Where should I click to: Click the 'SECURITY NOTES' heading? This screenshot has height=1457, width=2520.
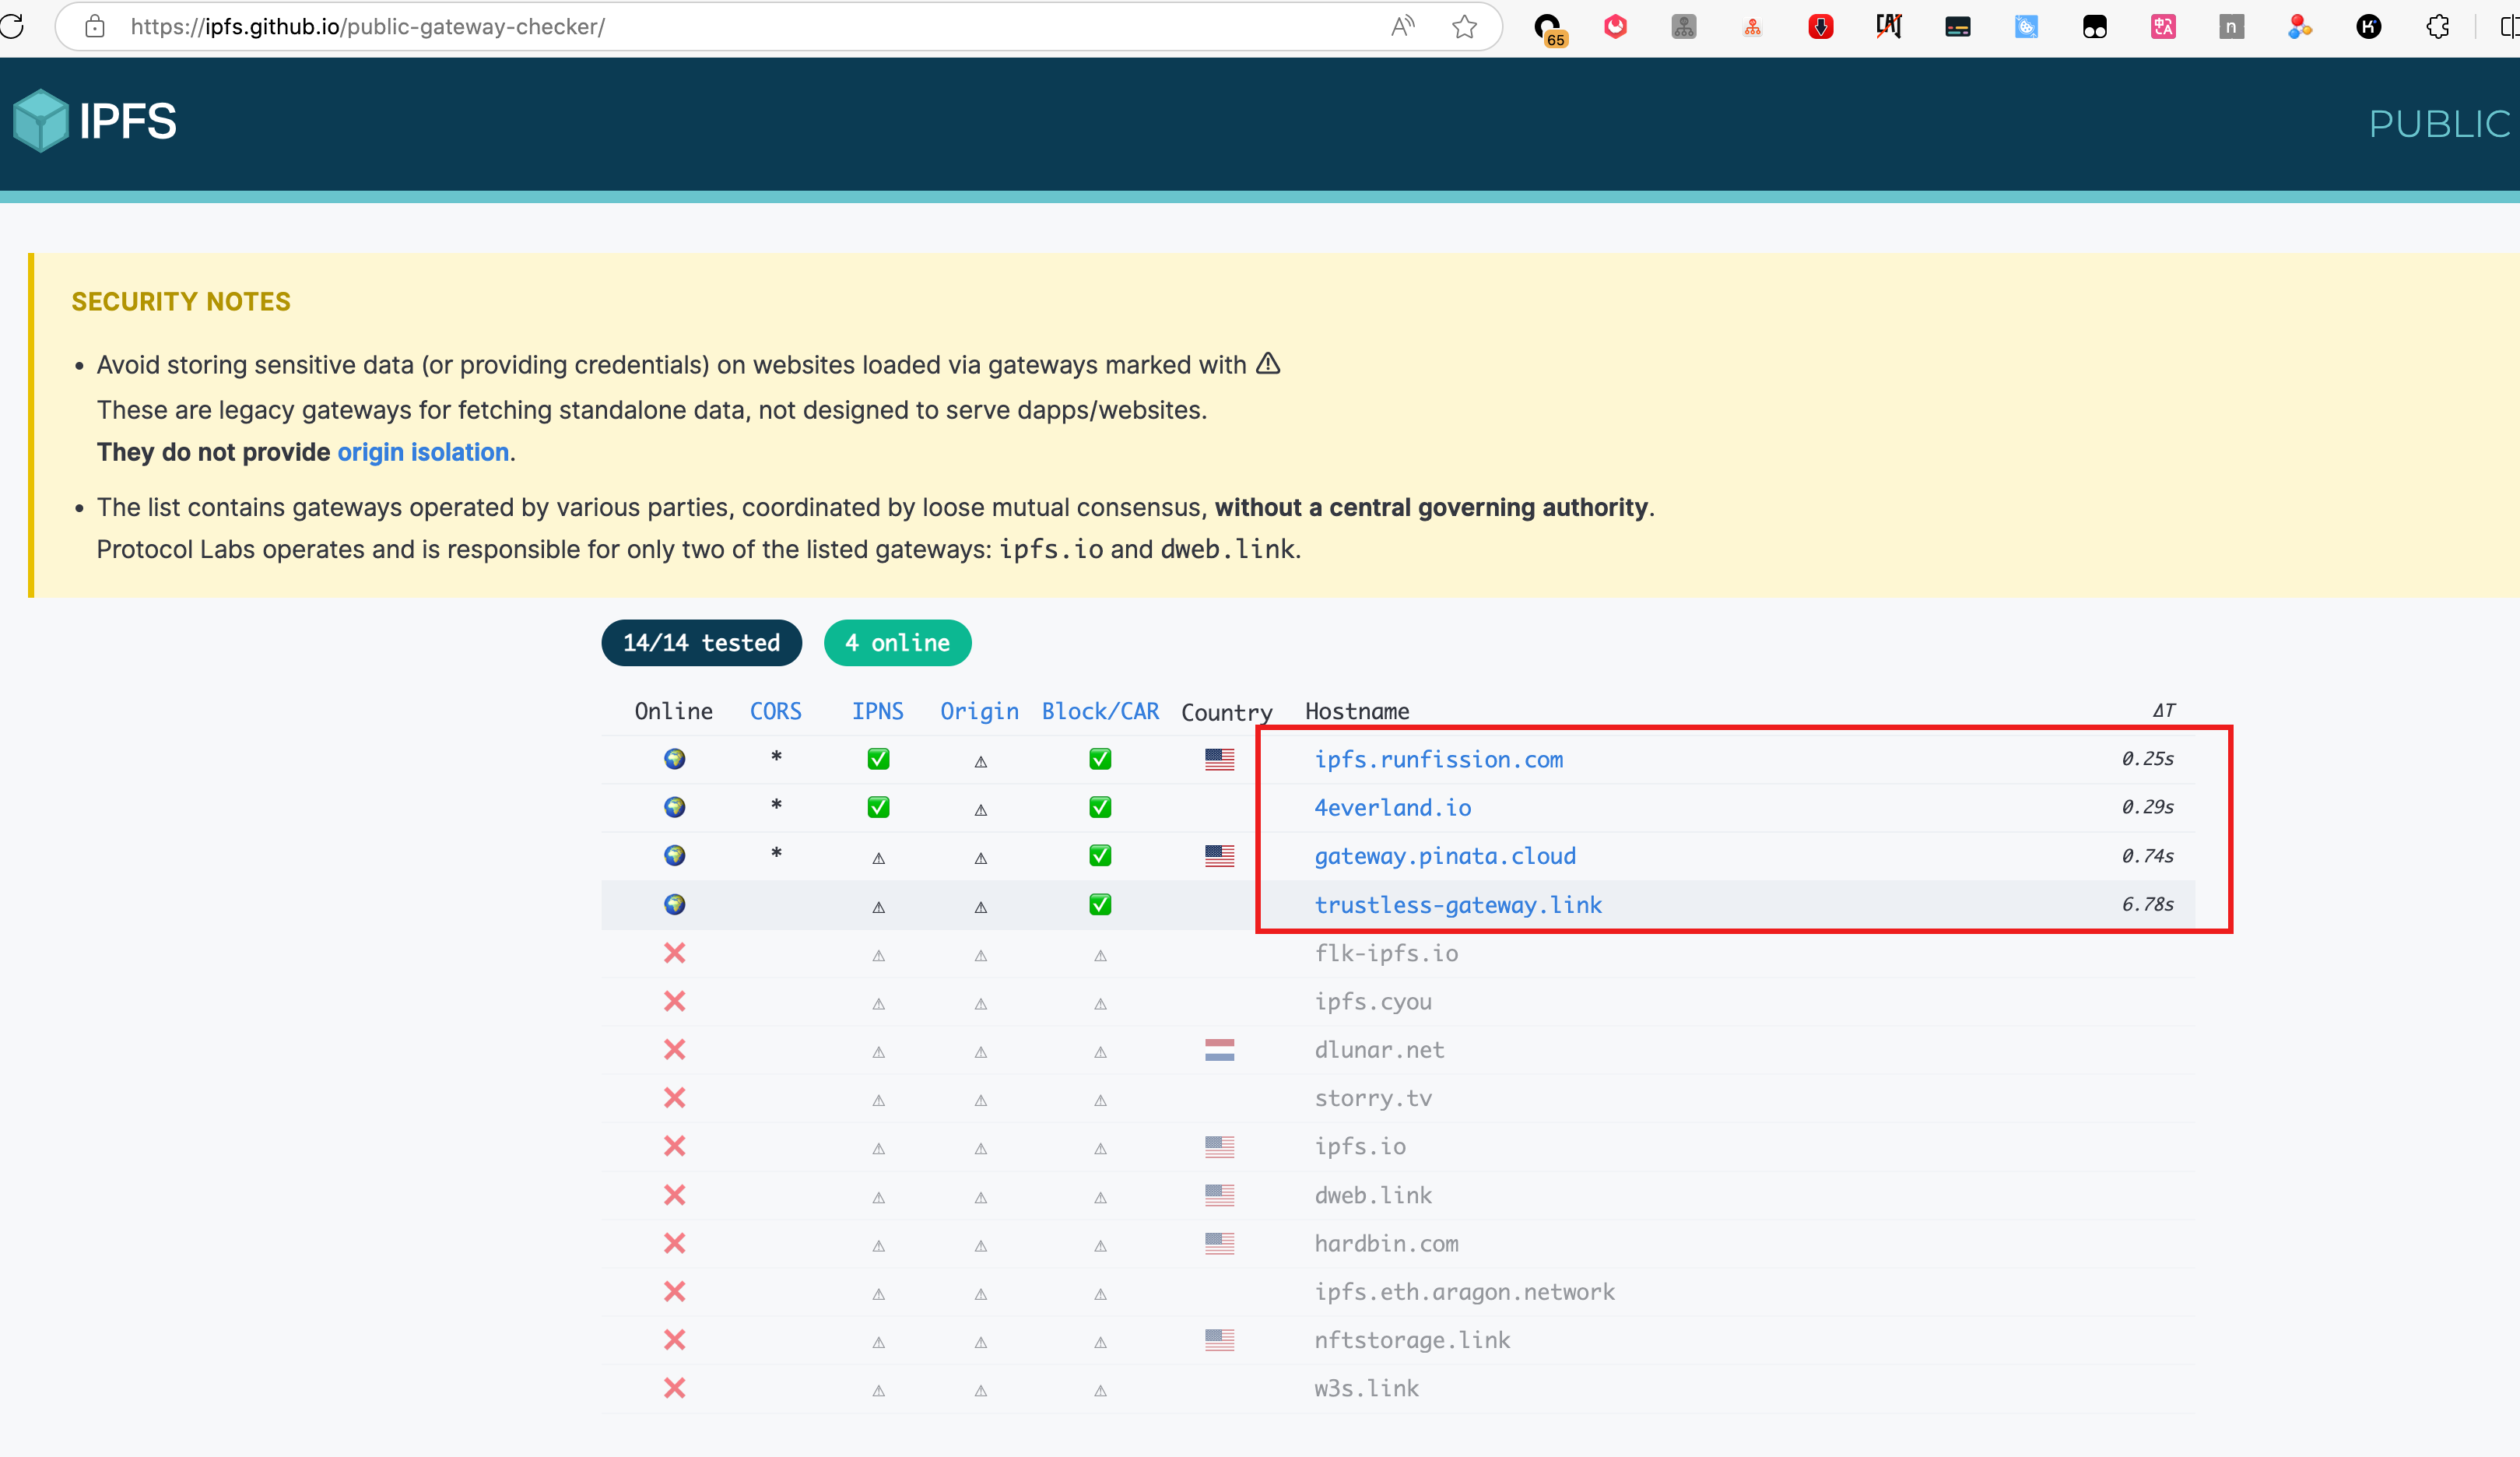tap(181, 301)
